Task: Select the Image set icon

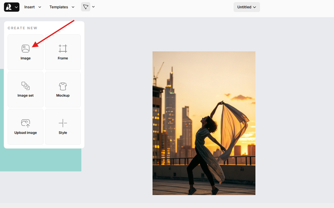Action: pos(25,86)
